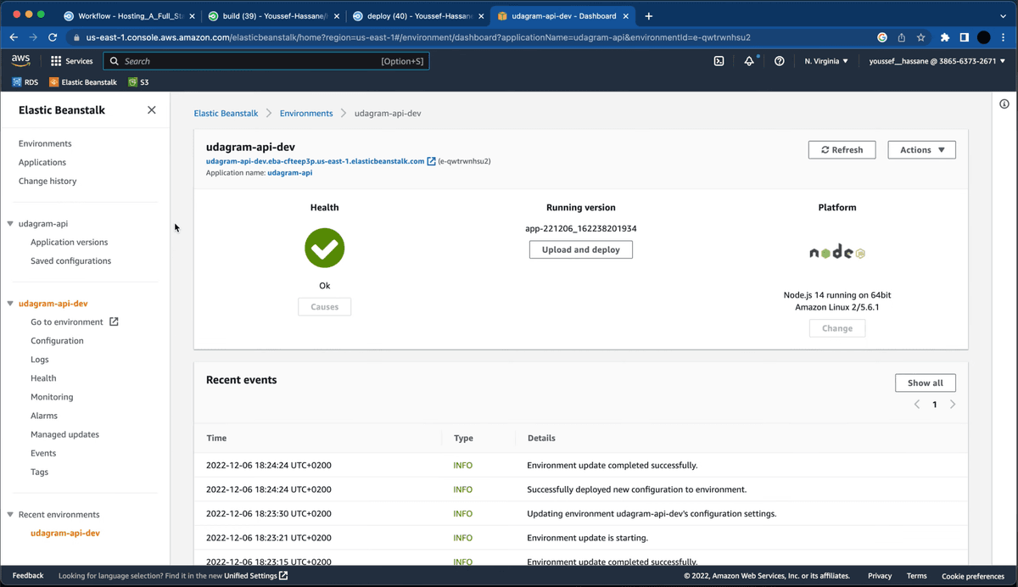This screenshot has width=1018, height=587.
Task: Open the Actions dropdown
Action: 921,149
